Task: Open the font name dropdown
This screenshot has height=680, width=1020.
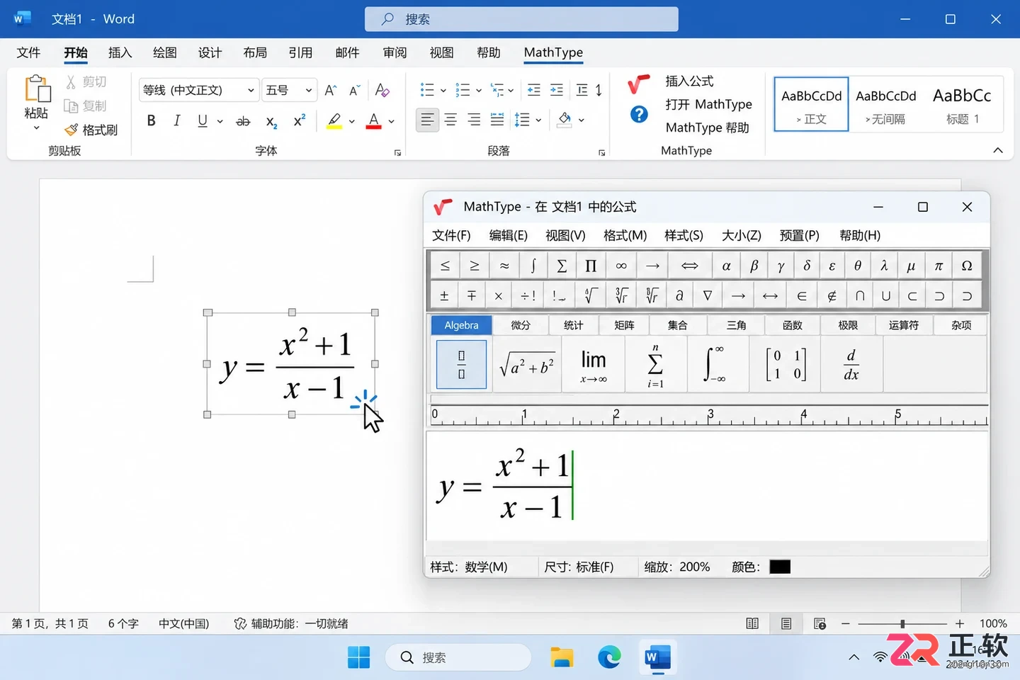Action: [x=251, y=90]
